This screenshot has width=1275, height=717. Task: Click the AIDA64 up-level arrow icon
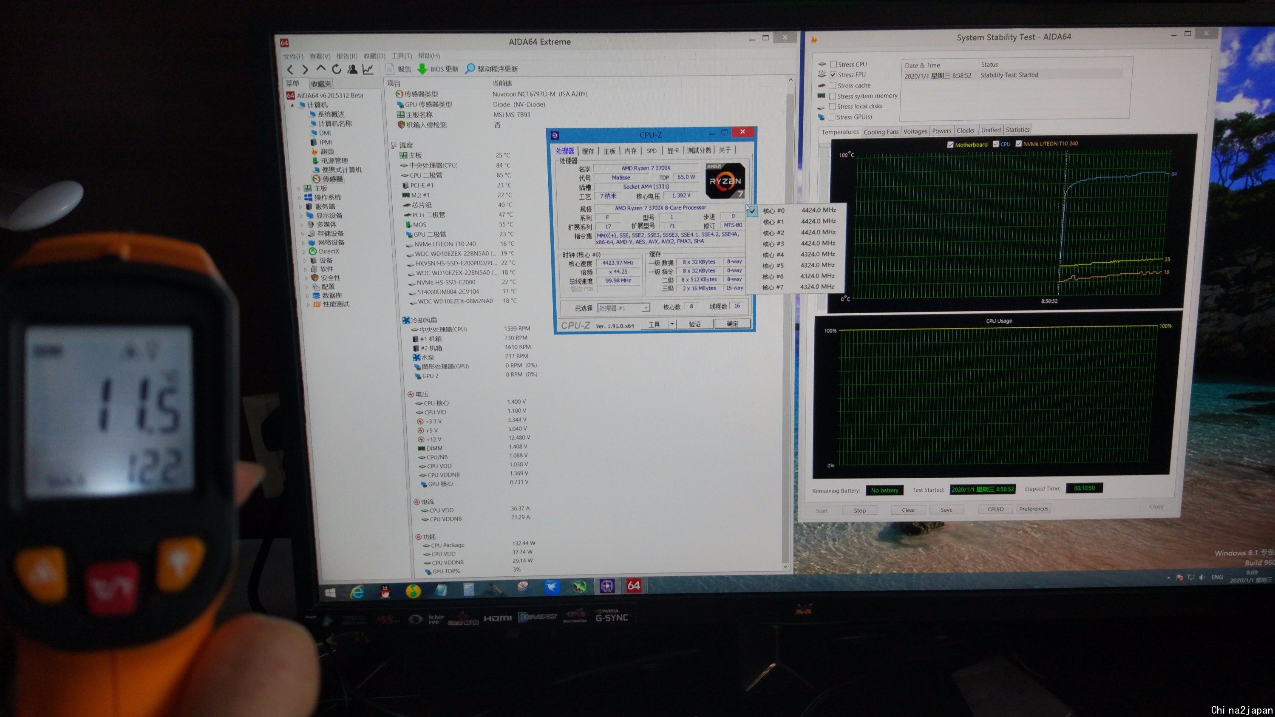tap(321, 69)
